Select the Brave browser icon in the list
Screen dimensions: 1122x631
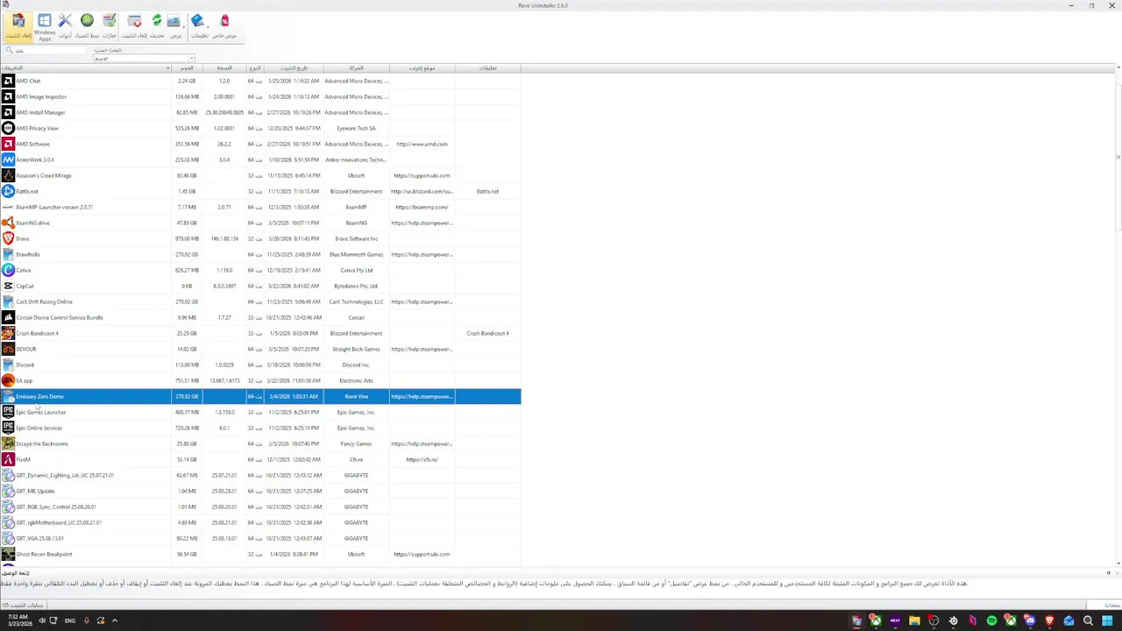[x=8, y=238]
